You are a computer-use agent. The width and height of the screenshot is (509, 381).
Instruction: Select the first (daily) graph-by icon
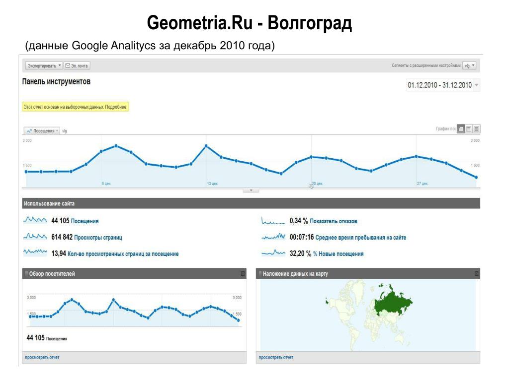point(461,129)
